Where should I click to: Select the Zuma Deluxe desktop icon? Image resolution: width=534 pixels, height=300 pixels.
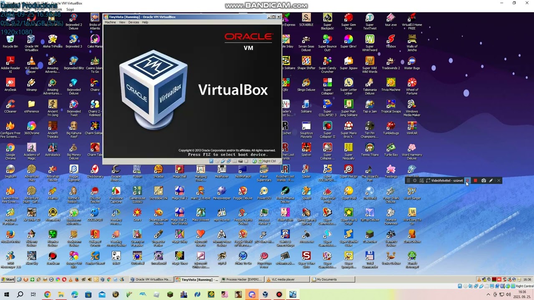pos(412,236)
